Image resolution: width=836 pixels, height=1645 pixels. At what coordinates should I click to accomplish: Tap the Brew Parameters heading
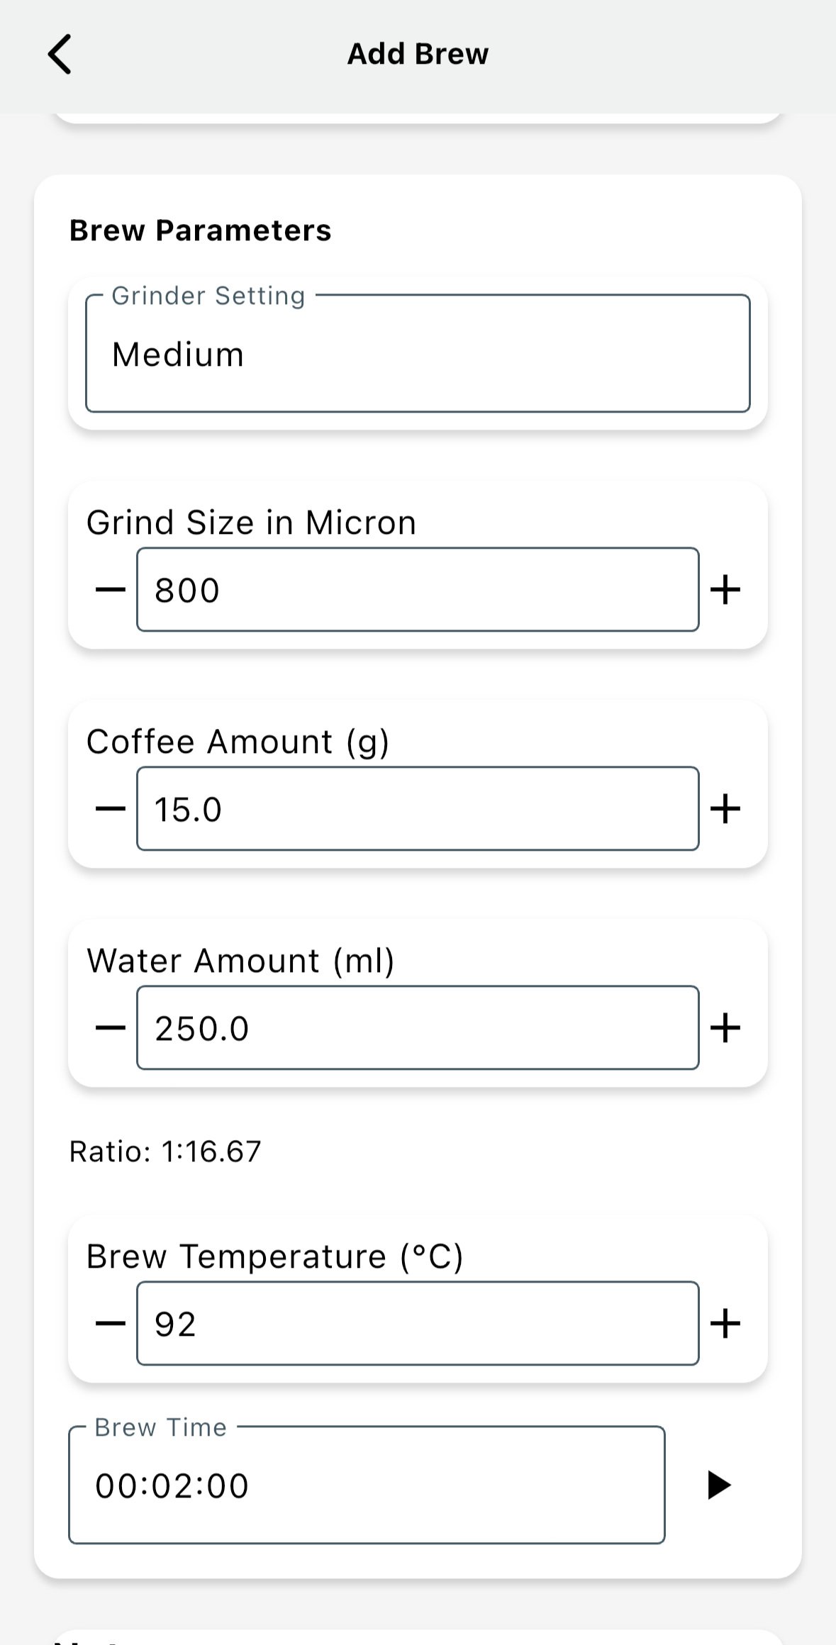tap(200, 230)
